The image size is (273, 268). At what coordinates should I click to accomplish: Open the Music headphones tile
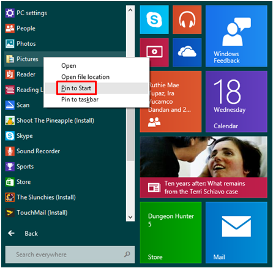(x=187, y=20)
